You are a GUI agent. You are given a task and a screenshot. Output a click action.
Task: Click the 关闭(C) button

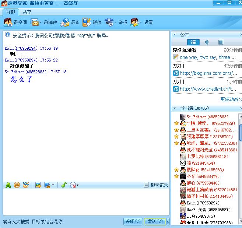tap(133, 221)
